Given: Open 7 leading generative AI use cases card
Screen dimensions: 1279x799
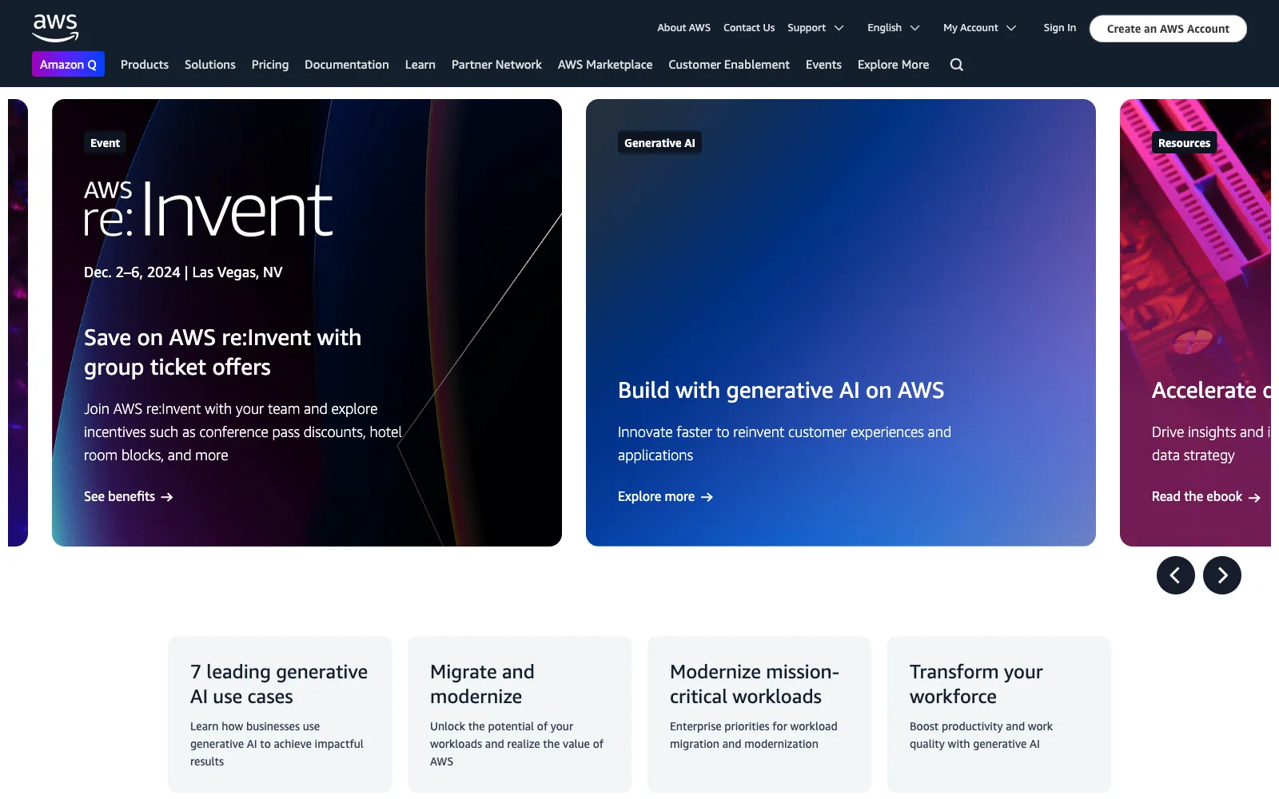Looking at the screenshot, I should [x=280, y=714].
